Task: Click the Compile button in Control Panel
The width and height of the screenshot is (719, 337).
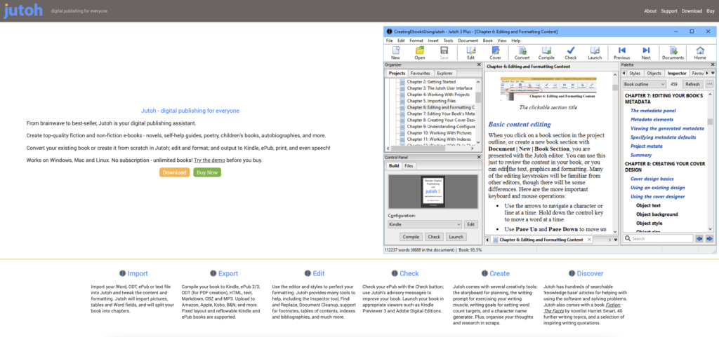Action: pos(411,237)
